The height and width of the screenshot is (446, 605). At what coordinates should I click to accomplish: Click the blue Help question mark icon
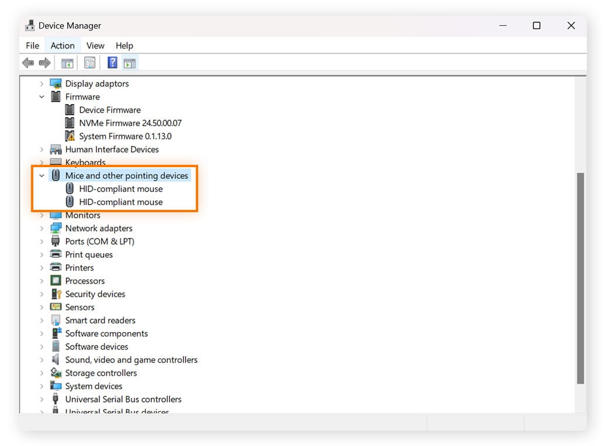(x=112, y=63)
